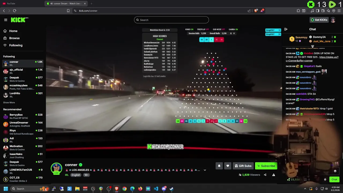Open Windows Start menu
Viewport: 343px width, 193px height.
tap(6, 189)
